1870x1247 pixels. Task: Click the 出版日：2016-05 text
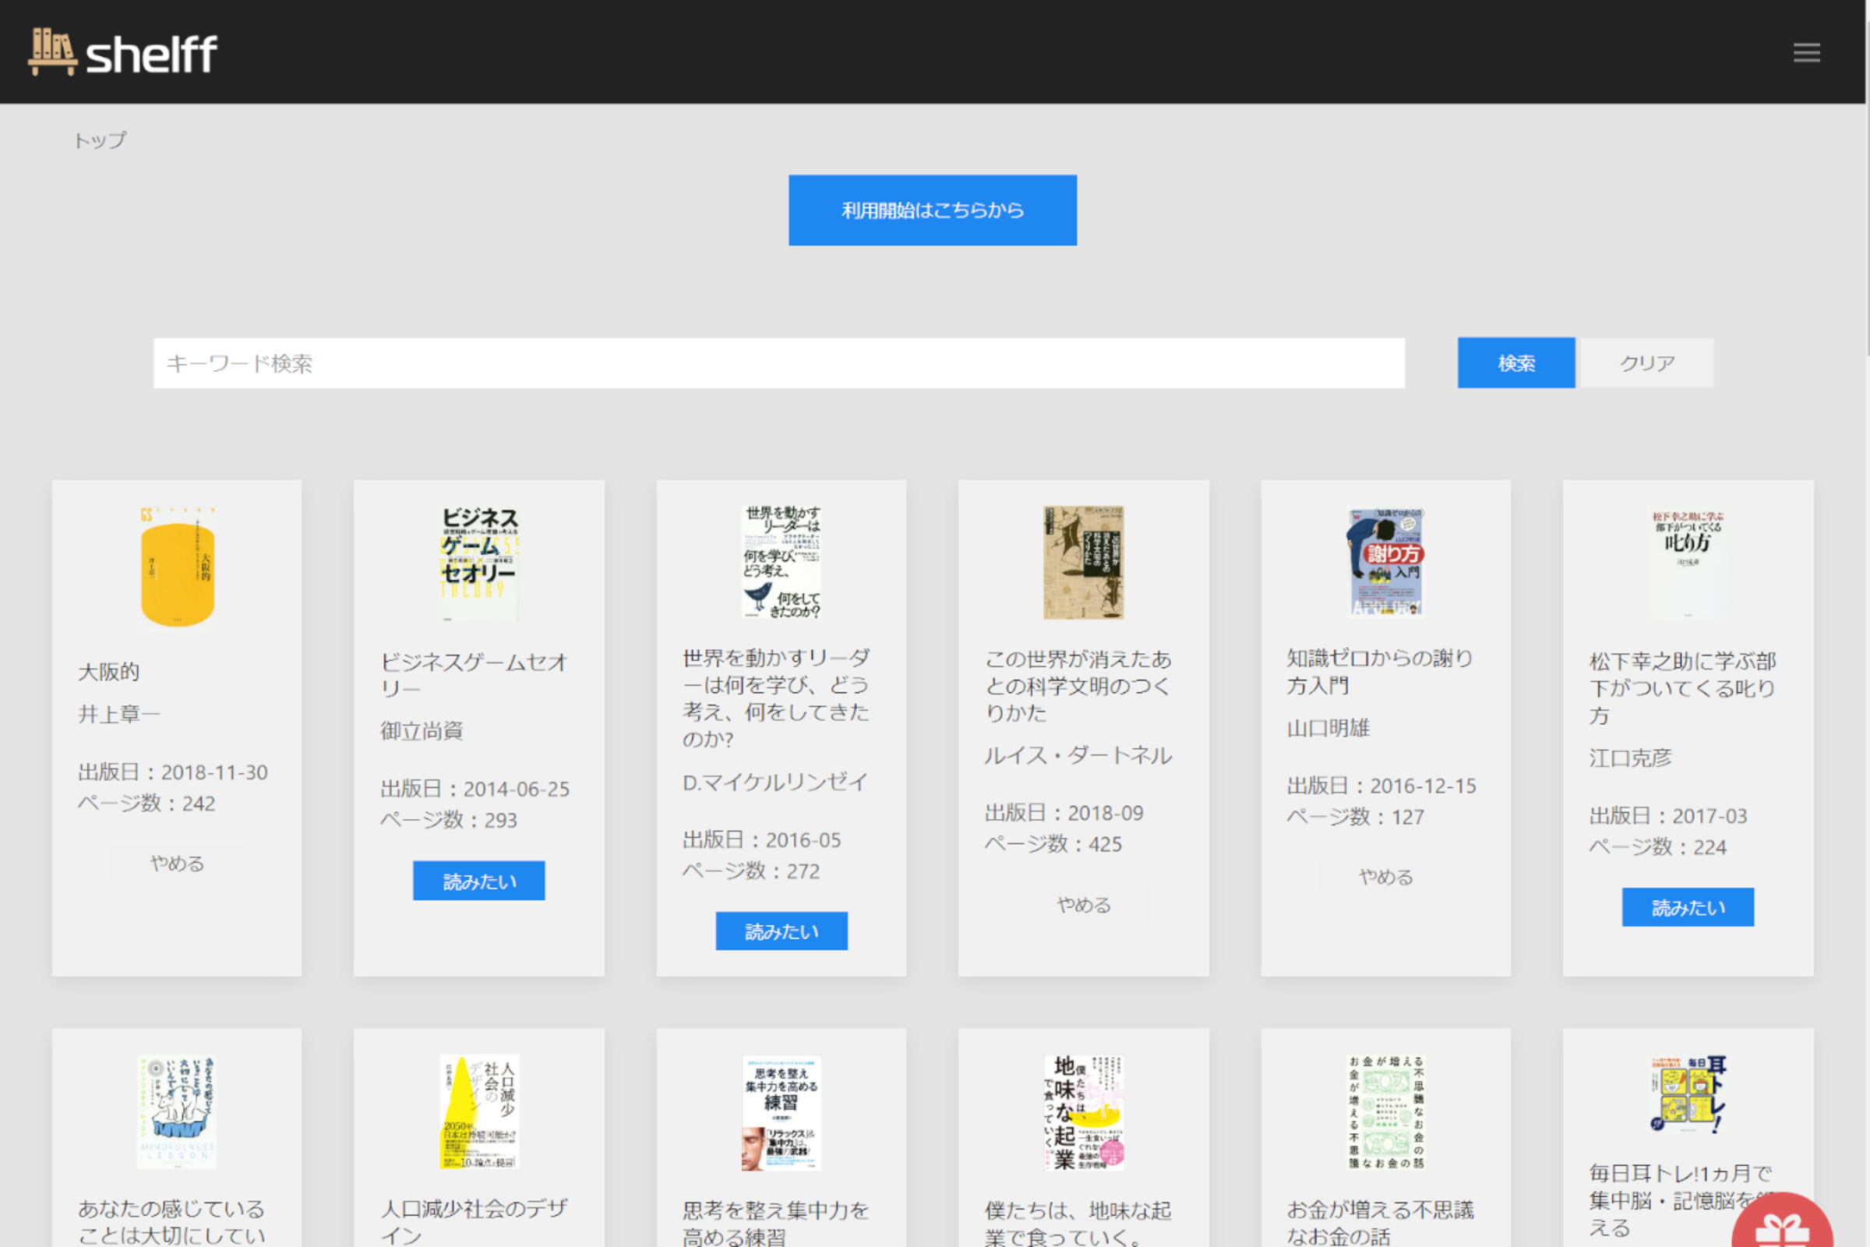pos(762,840)
